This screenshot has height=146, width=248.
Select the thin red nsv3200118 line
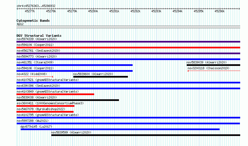214,71
